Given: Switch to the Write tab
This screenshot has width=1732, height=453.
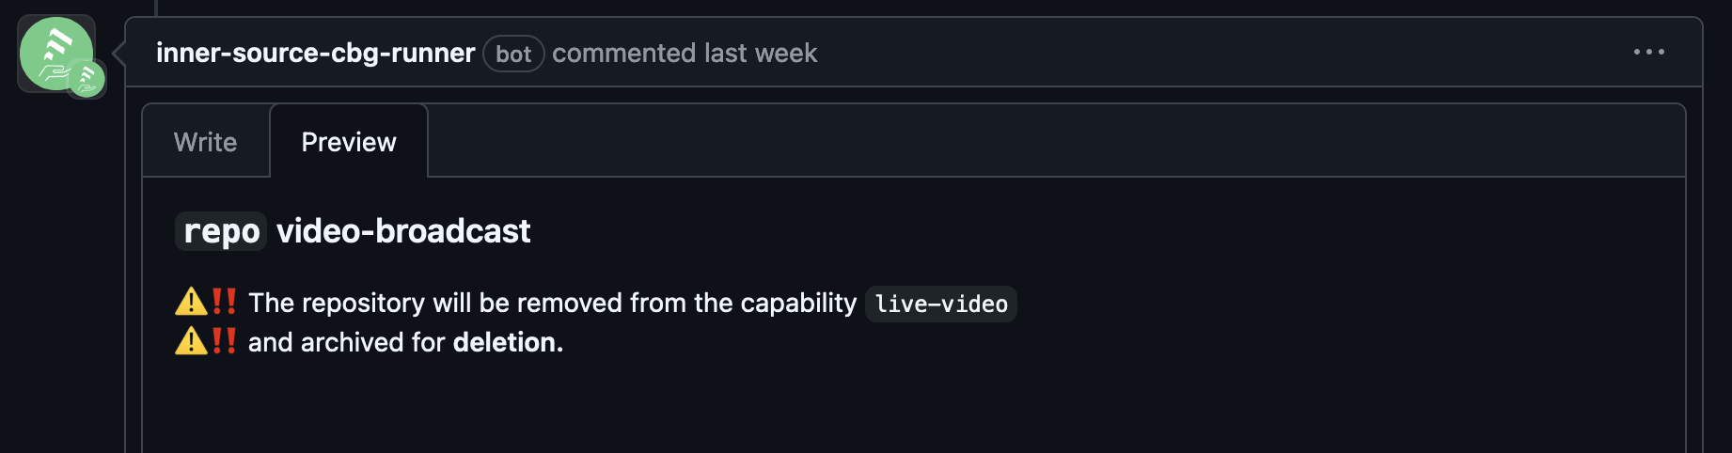Looking at the screenshot, I should pyautogui.click(x=206, y=142).
